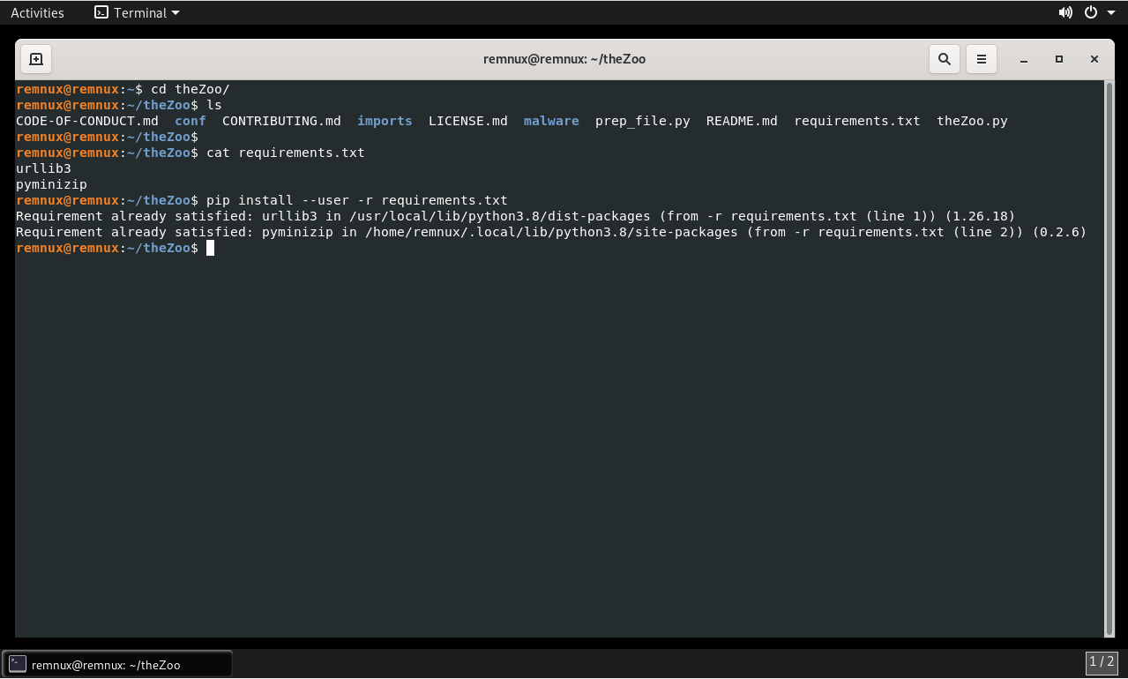
Task: Expand the system status menu arrow
Action: [1111, 13]
